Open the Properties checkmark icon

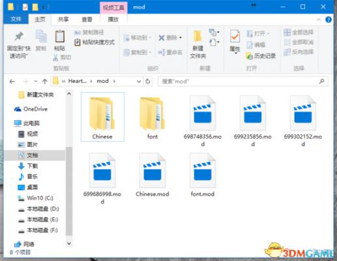click(235, 36)
